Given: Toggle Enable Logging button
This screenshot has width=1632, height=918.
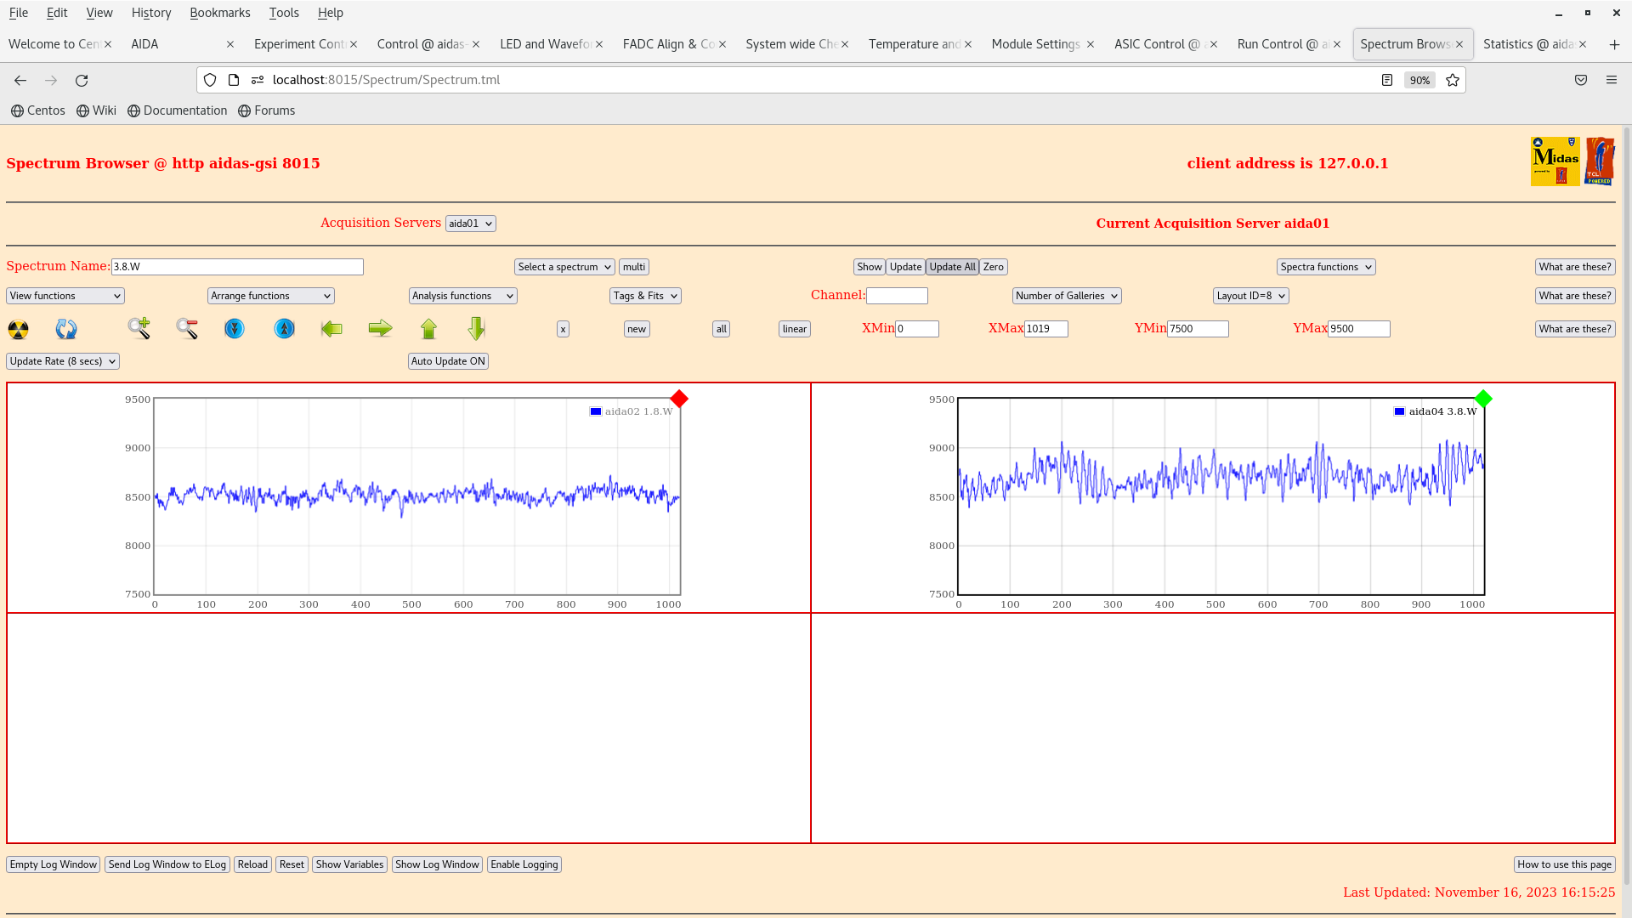Looking at the screenshot, I should click(x=524, y=864).
